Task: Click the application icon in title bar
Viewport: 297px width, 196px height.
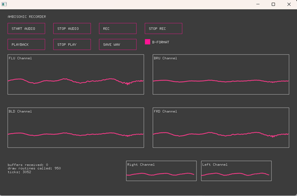Action: point(4,4)
